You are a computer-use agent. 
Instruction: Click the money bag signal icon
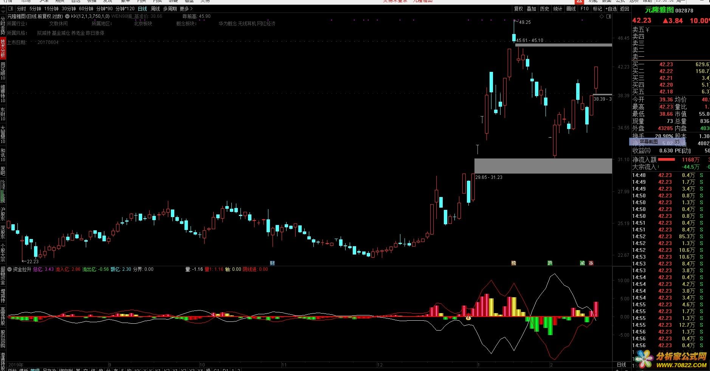point(468,318)
